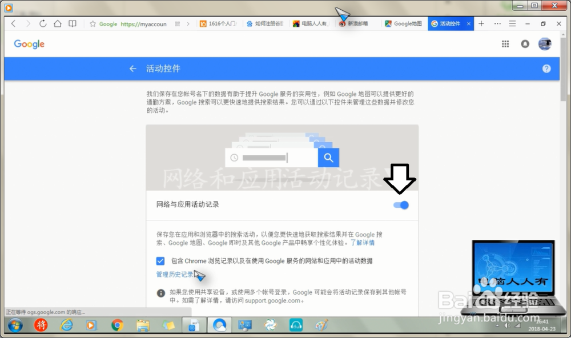Open the Google apps grid
This screenshot has height=338, width=571.
pos(505,44)
